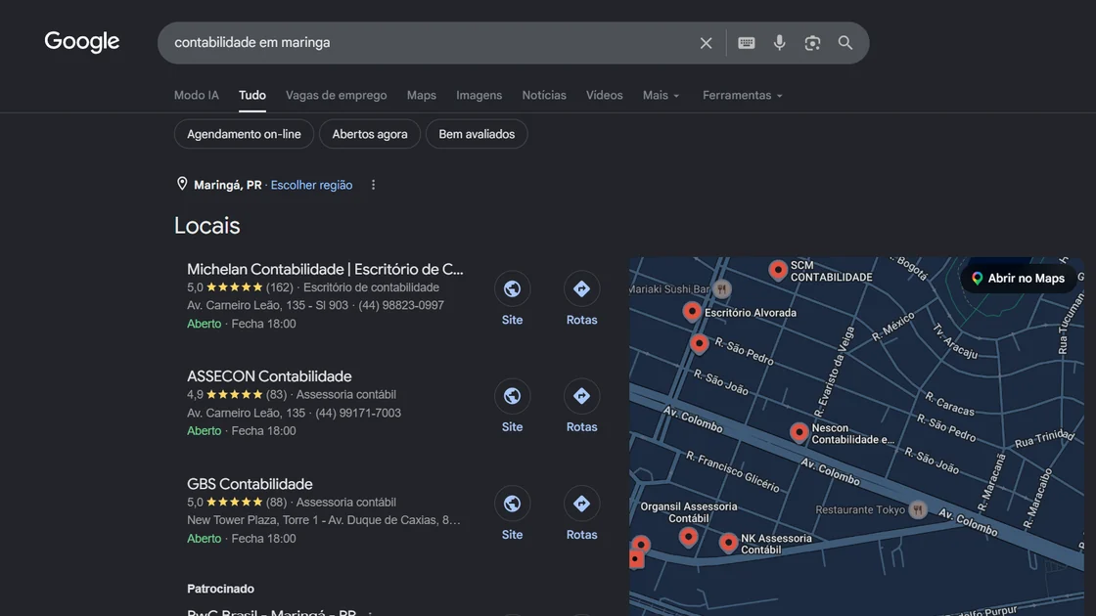
Task: Switch to the Imagens tab
Action: pyautogui.click(x=479, y=95)
